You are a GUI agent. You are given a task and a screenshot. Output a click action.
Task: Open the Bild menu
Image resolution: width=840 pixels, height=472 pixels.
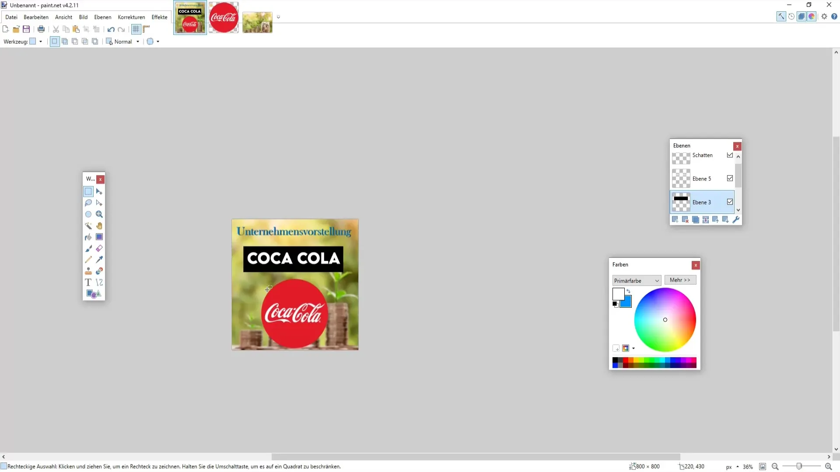click(x=83, y=17)
